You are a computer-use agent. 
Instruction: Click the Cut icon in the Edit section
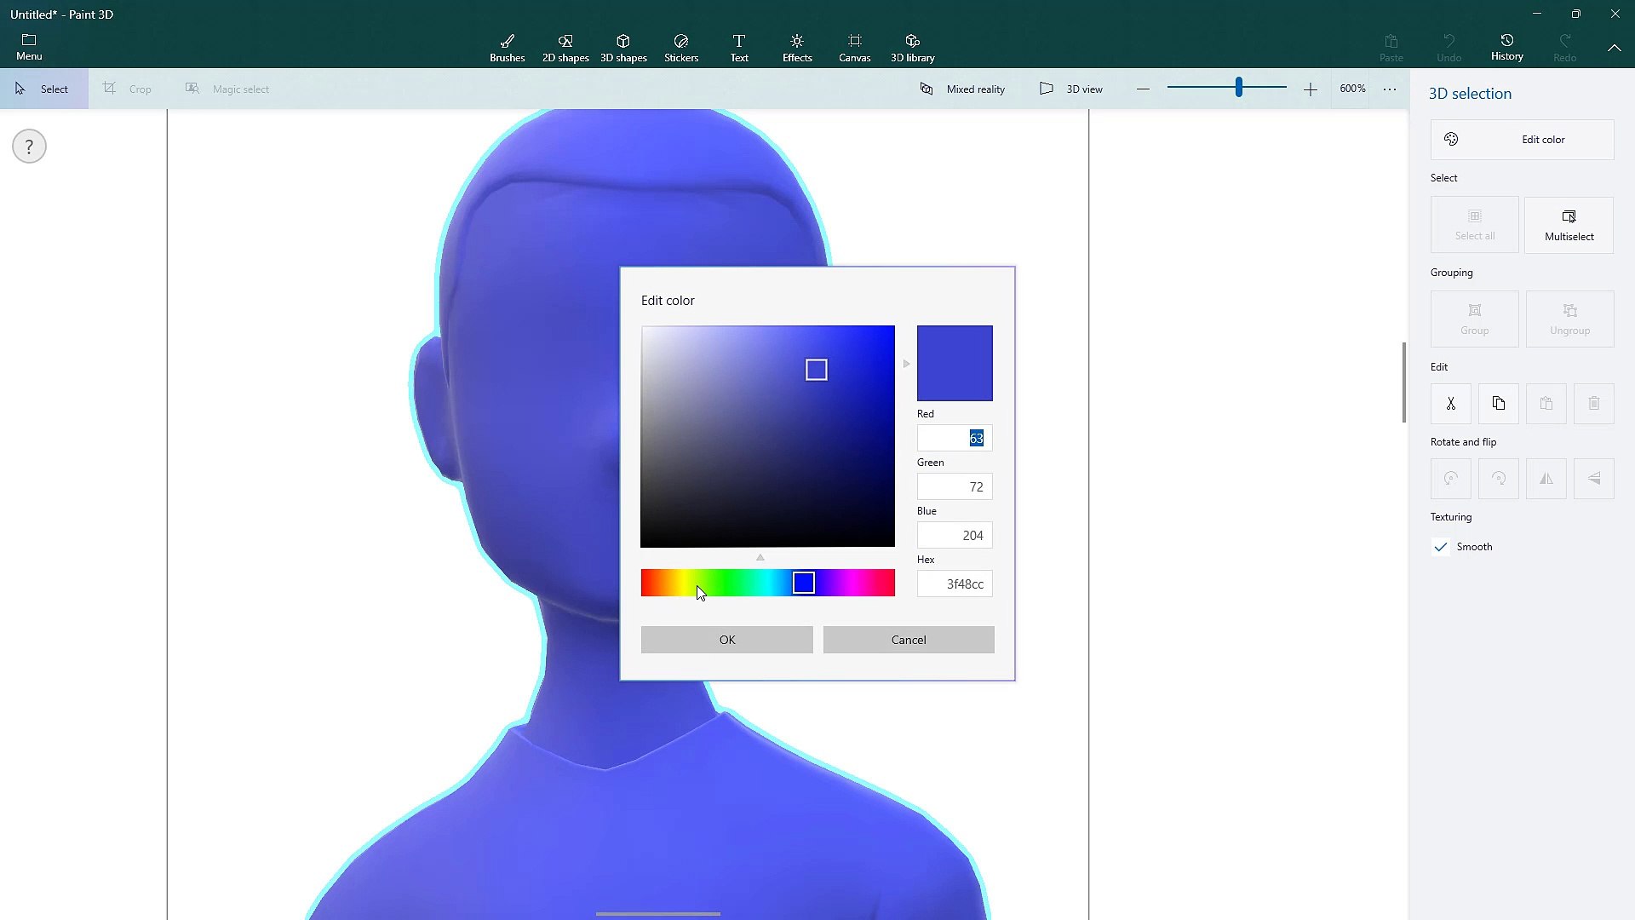tap(1450, 403)
